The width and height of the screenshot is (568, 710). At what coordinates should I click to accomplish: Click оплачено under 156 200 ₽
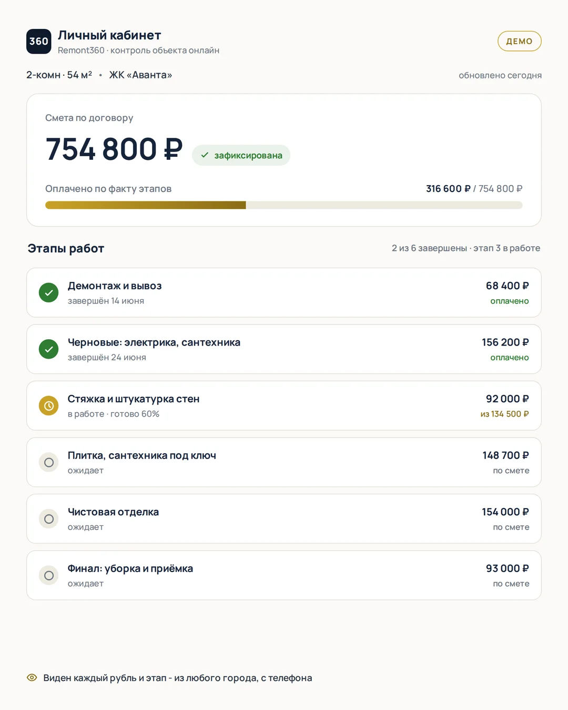[x=510, y=358]
